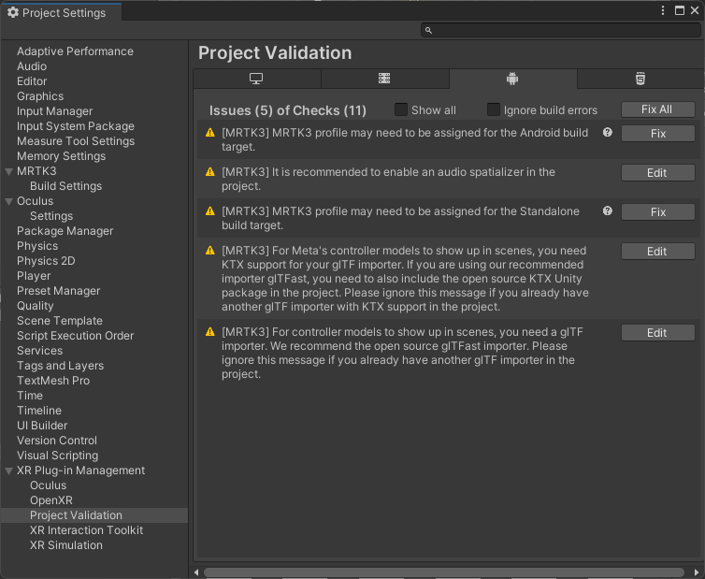Maximize the Project Settings window

pyautogui.click(x=680, y=10)
